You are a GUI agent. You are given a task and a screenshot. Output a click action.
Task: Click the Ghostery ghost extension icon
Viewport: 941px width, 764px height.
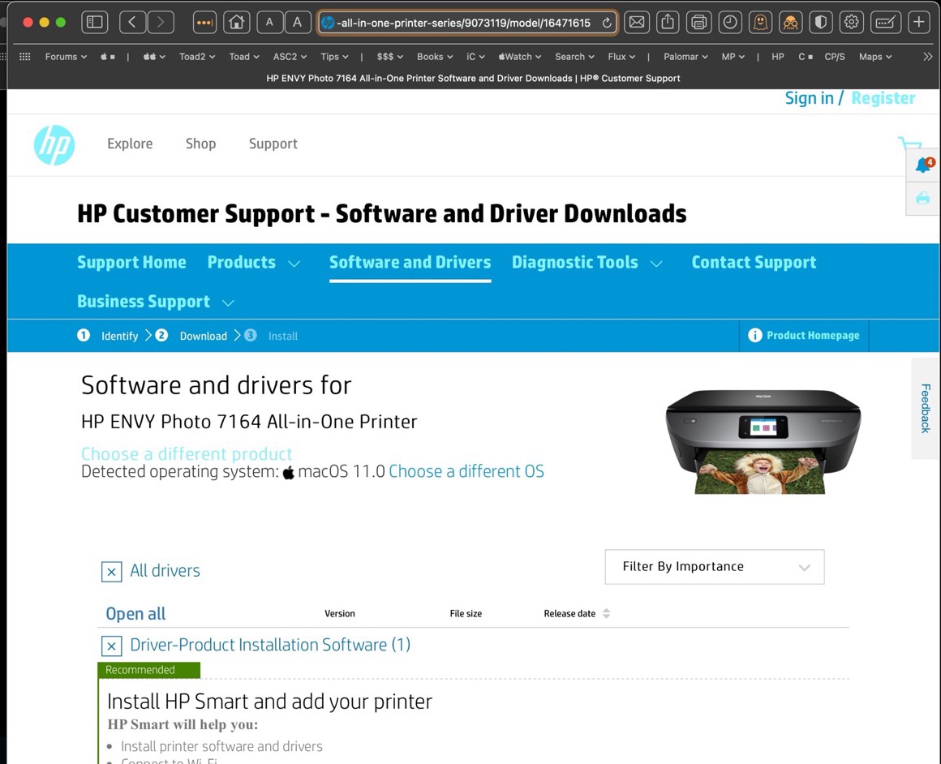(x=760, y=23)
